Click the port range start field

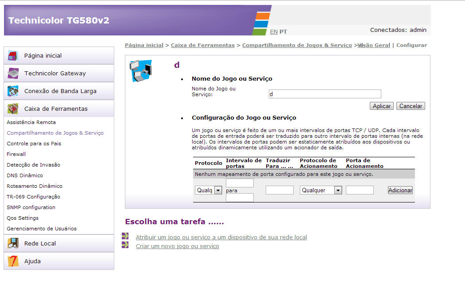coord(240,183)
